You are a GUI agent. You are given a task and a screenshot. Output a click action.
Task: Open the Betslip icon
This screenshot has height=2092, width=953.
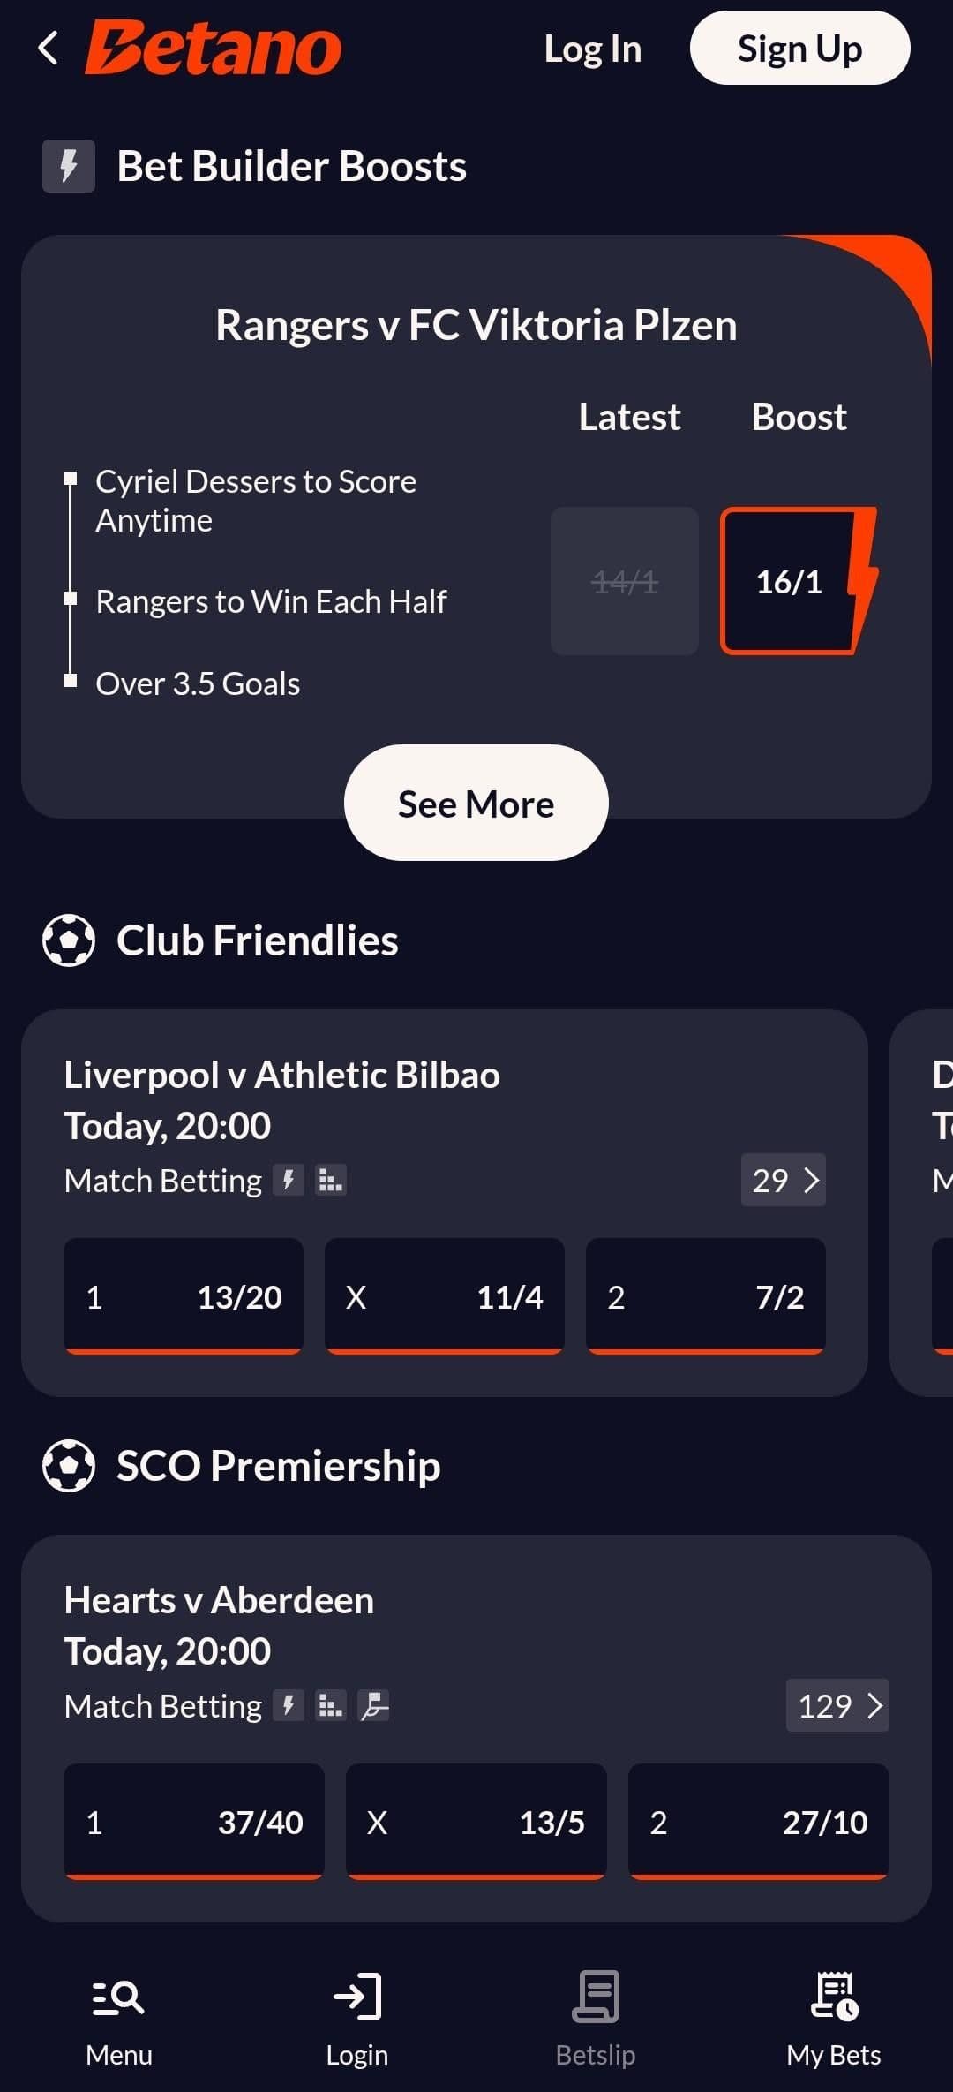pyautogui.click(x=596, y=1998)
